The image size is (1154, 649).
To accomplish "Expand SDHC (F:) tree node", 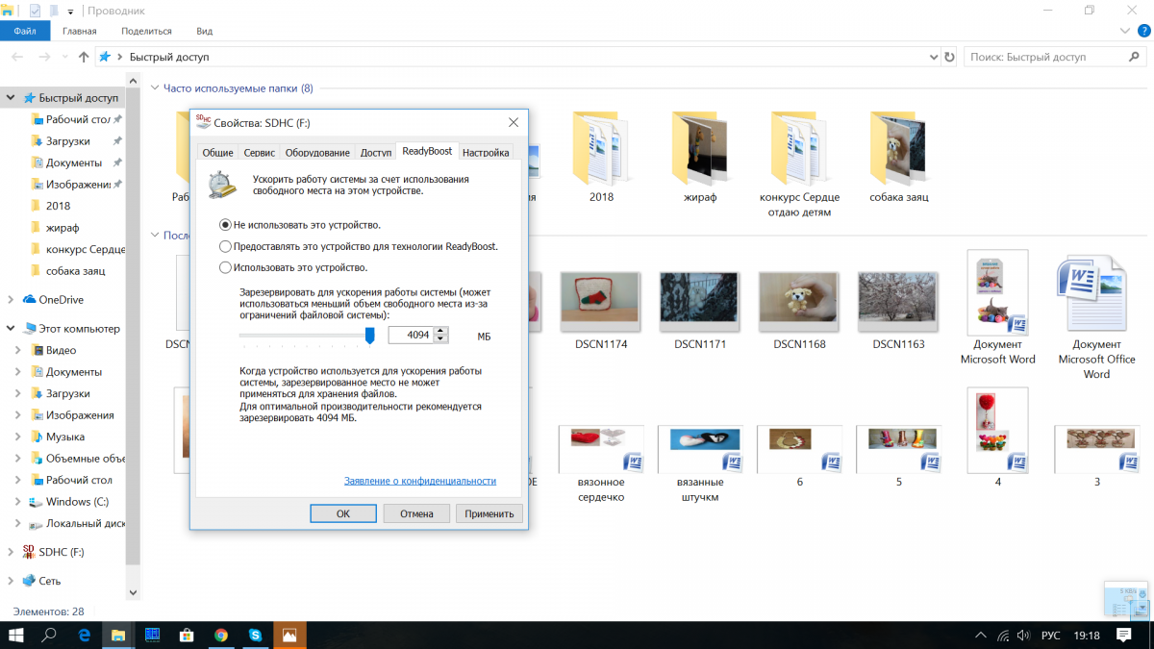I will [x=10, y=553].
